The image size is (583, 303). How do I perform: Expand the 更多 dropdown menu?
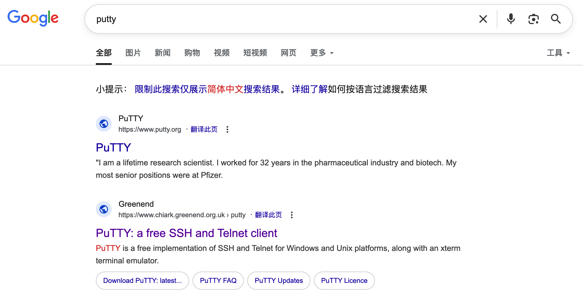point(322,53)
